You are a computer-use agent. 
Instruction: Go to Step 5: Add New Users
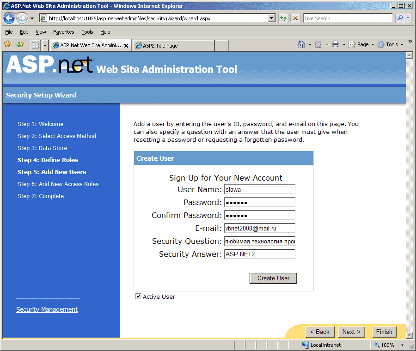tap(52, 172)
